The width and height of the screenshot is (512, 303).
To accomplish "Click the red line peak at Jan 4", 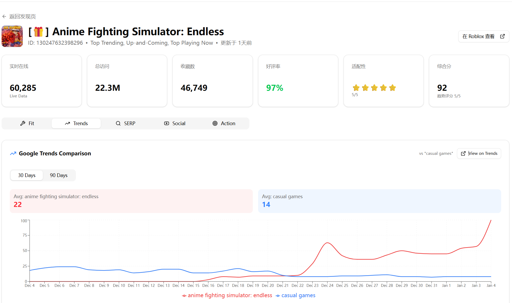I will point(491,220).
